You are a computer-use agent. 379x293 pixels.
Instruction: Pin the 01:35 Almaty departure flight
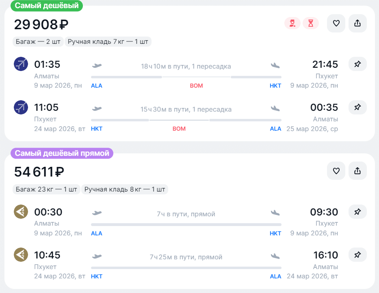coord(357,64)
